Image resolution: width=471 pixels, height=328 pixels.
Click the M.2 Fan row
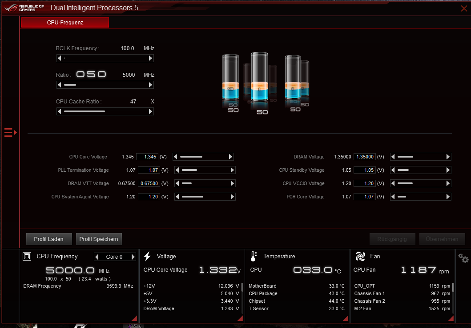[402, 308]
